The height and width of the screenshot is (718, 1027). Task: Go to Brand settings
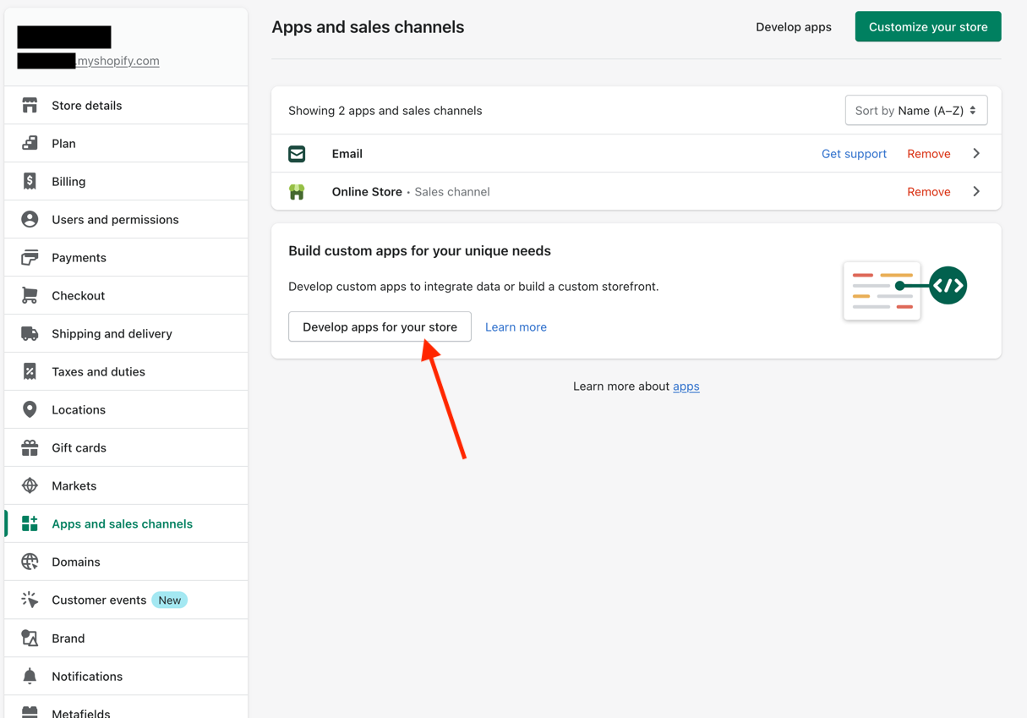[x=127, y=639]
